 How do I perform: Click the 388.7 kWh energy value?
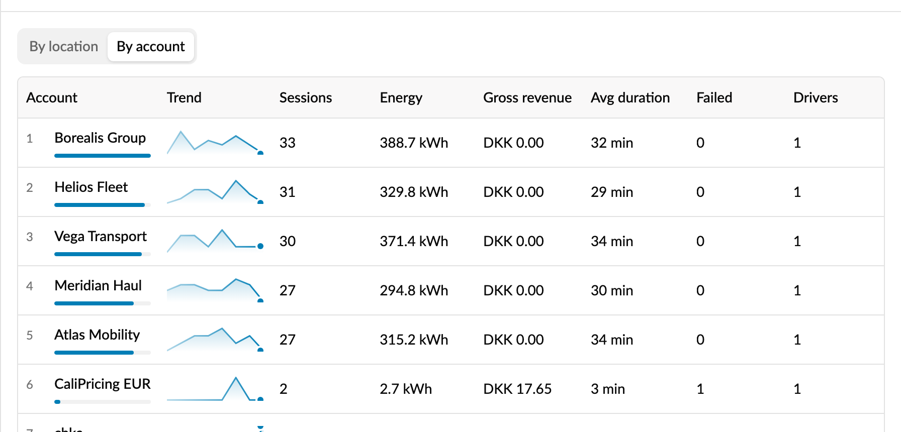(414, 143)
